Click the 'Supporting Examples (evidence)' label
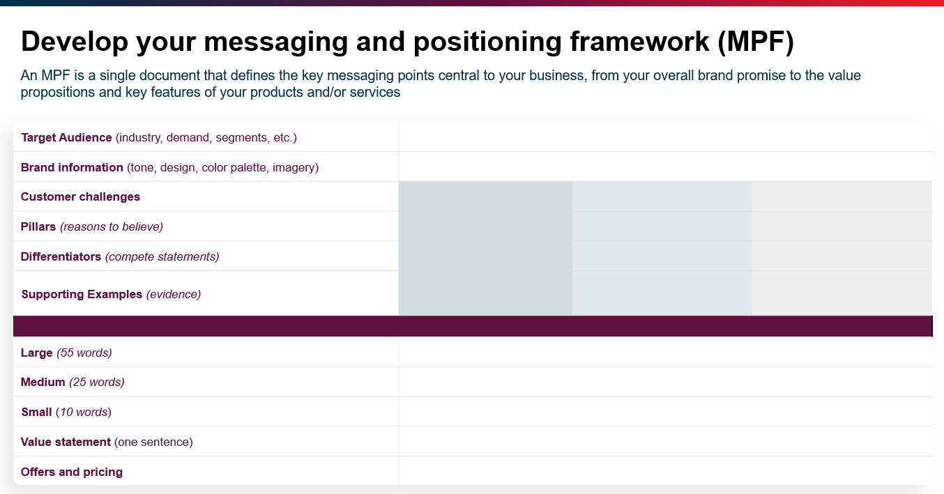 coord(111,294)
